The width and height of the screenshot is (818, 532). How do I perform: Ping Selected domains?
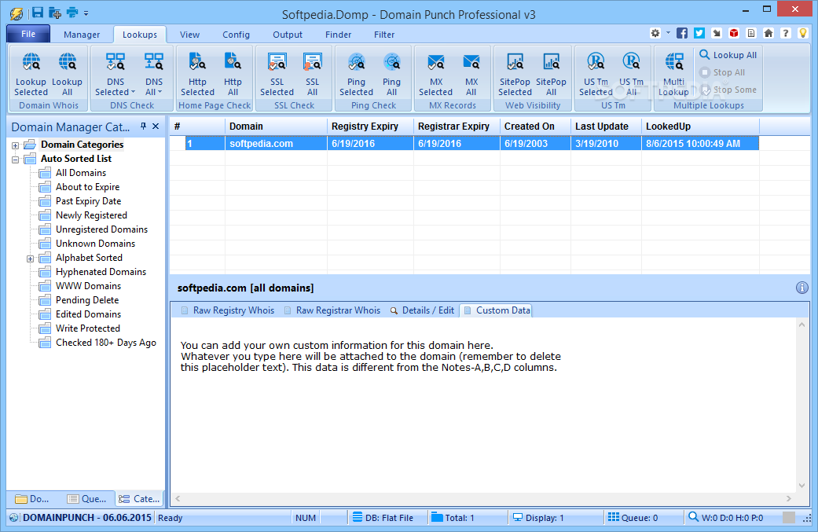pyautogui.click(x=356, y=75)
